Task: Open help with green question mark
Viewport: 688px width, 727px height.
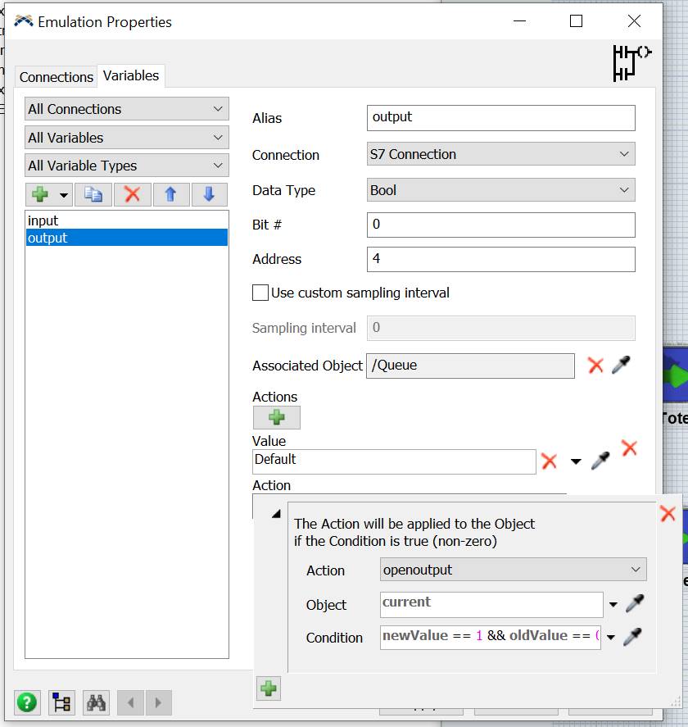Action: (x=27, y=702)
